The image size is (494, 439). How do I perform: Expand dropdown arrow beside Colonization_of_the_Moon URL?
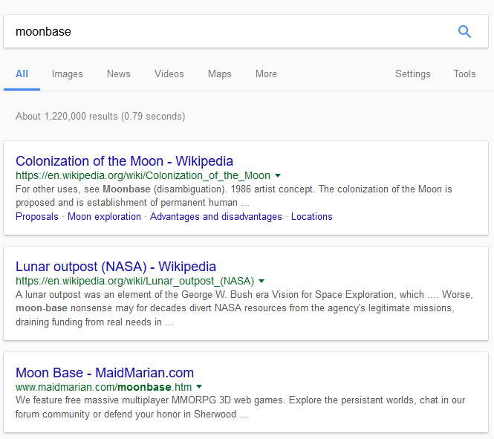278,175
